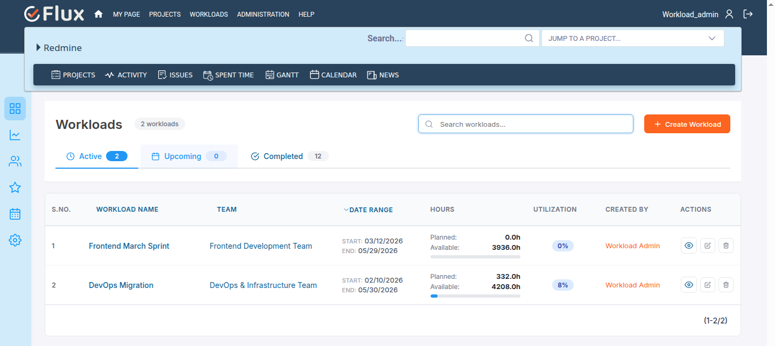Switch to the Active tab
Image resolution: width=775 pixels, height=346 pixels.
(97, 156)
